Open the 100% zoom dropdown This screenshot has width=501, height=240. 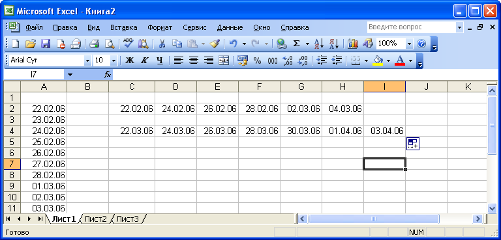coord(410,44)
